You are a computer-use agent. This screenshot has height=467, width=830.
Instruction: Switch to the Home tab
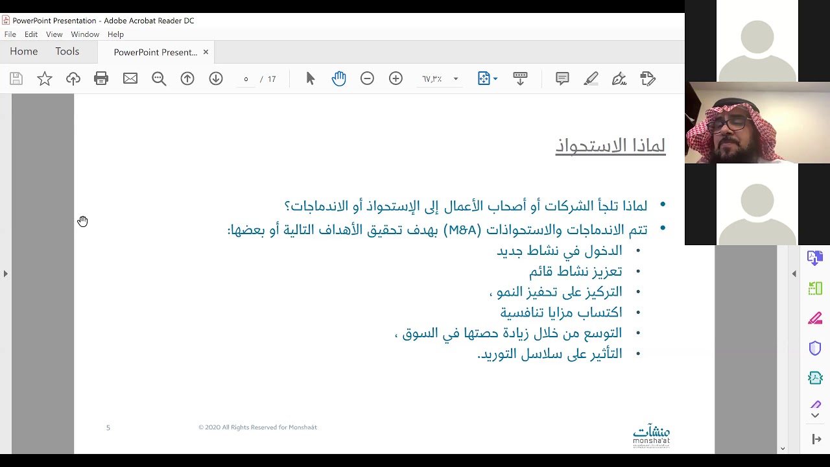click(24, 51)
